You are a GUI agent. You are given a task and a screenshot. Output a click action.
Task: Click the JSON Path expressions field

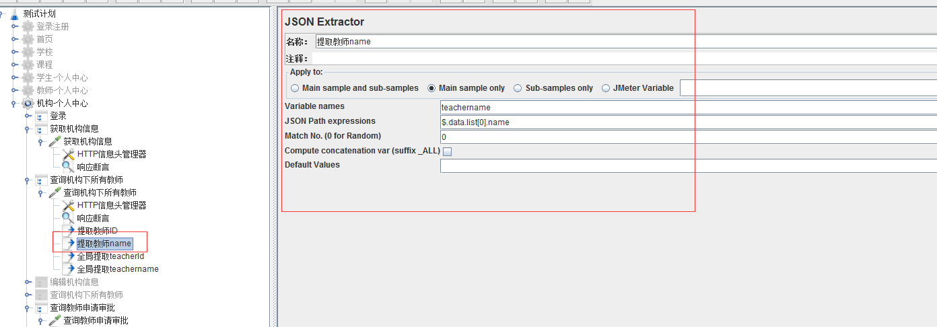pyautogui.click(x=689, y=122)
